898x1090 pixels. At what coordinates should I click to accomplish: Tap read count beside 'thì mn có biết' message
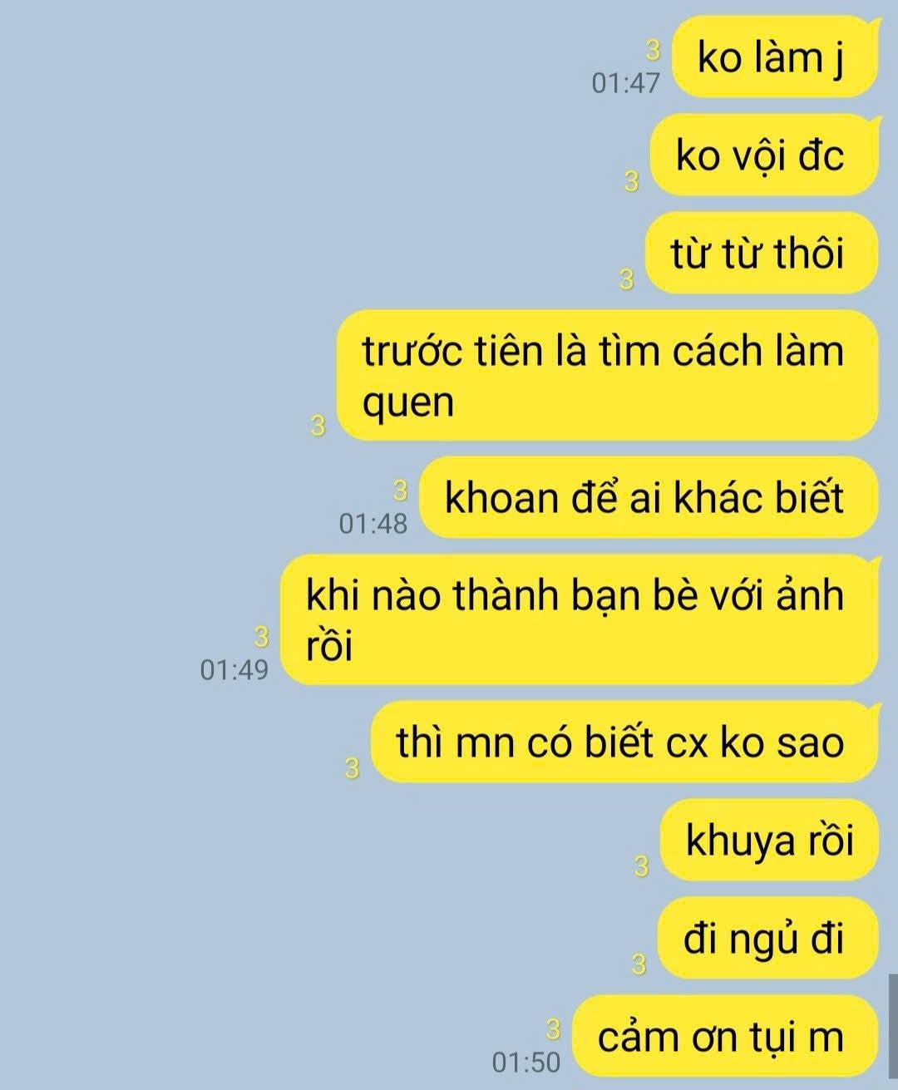352,768
